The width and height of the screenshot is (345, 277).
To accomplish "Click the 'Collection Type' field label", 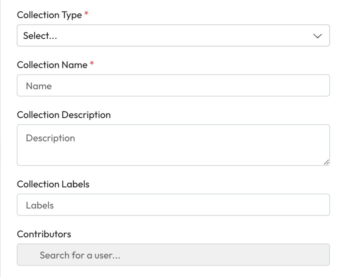I will pyautogui.click(x=49, y=15).
